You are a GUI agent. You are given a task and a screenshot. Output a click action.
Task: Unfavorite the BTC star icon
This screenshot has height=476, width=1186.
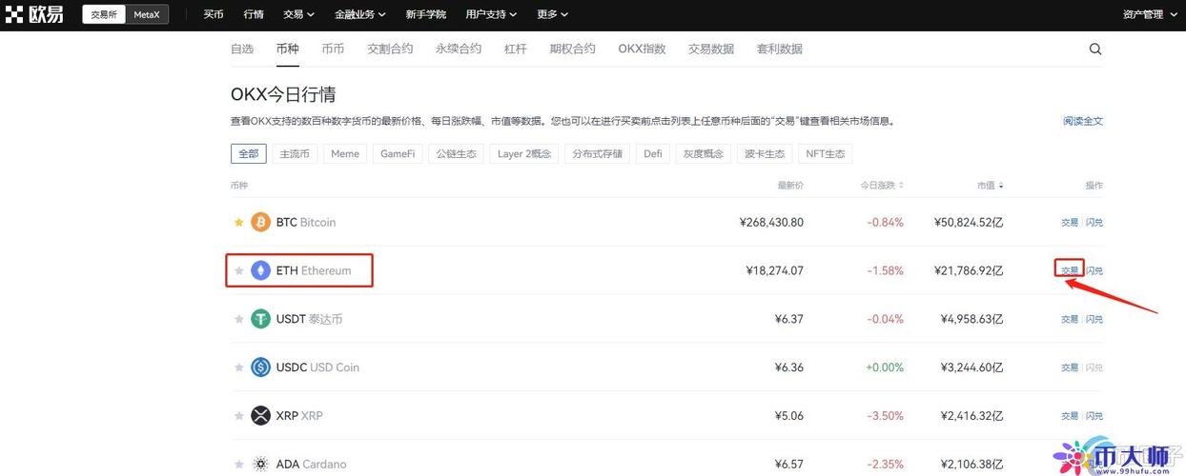tap(239, 222)
